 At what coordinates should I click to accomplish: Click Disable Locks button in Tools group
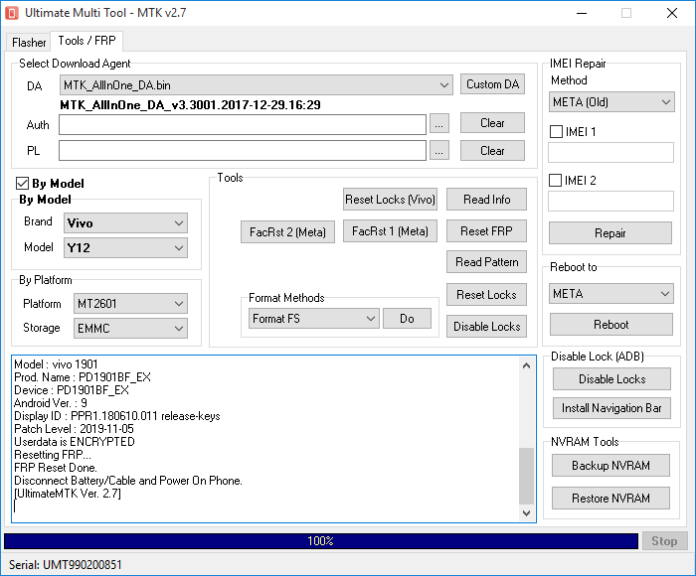486,327
